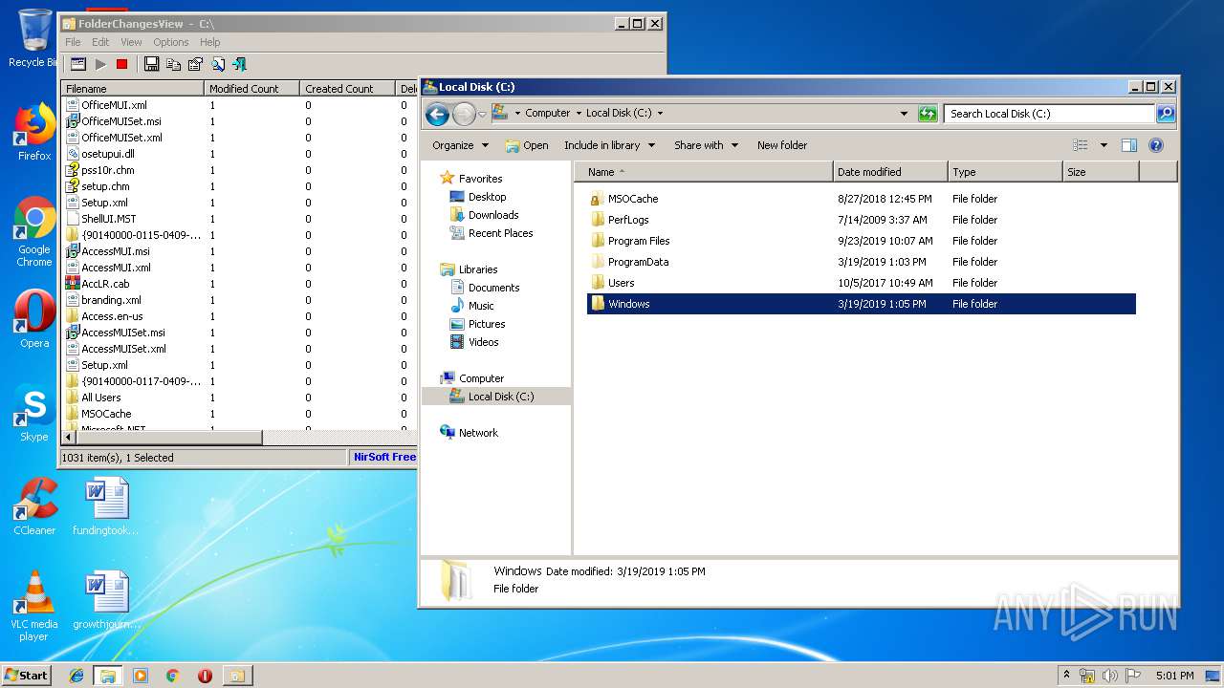
Task: Open the view options dropdown arrow
Action: [1104, 145]
